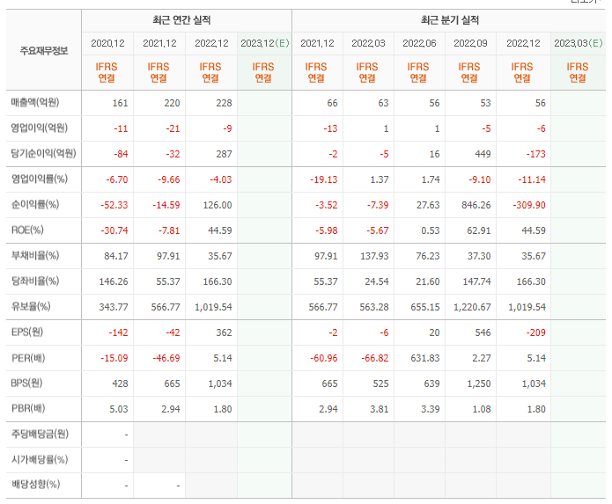Click the 428 BPS value

tap(120, 384)
